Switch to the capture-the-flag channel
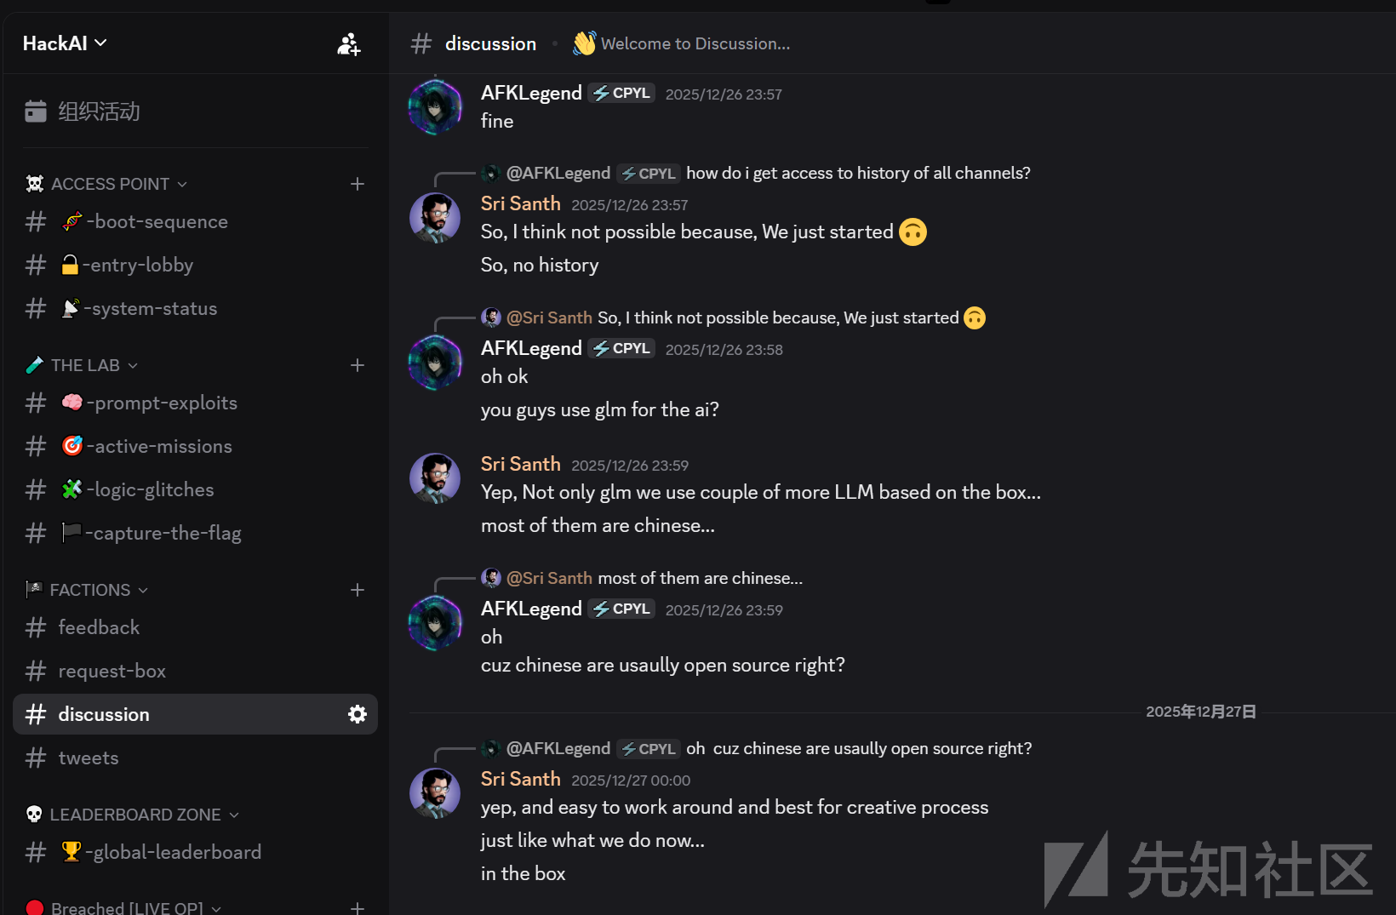Screen dimensions: 1396x915 pyautogui.click(x=195, y=533)
